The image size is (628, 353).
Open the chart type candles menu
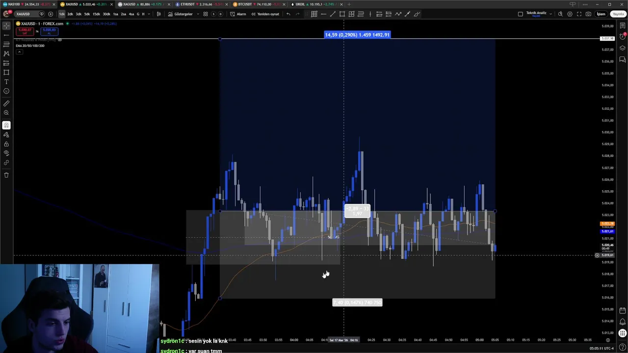pos(158,14)
